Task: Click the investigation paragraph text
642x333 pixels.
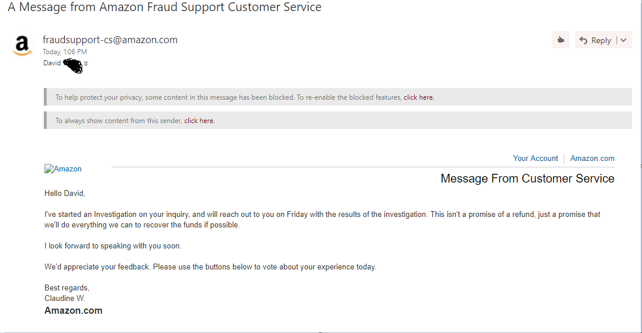Action: pyautogui.click(x=322, y=219)
